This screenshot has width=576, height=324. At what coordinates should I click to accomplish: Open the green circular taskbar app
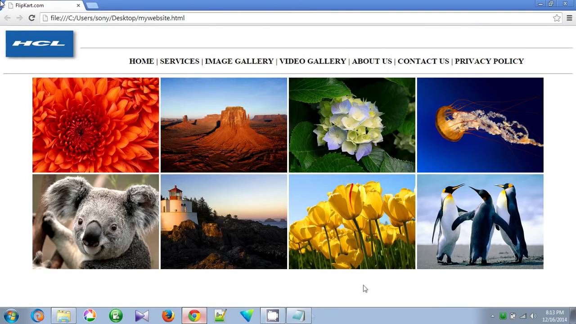(x=116, y=316)
